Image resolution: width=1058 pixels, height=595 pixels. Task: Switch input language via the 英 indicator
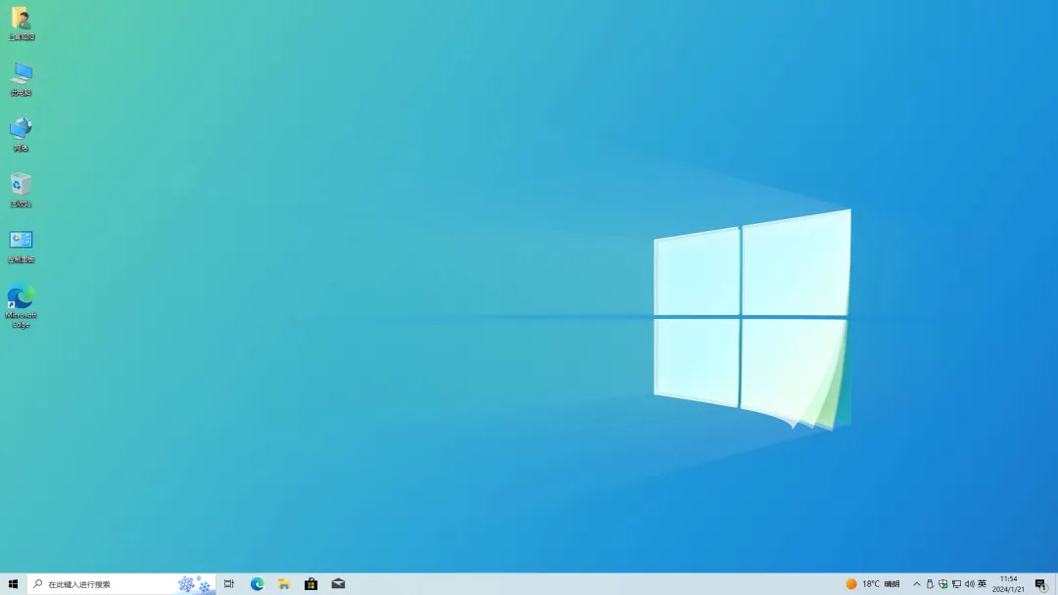point(980,583)
